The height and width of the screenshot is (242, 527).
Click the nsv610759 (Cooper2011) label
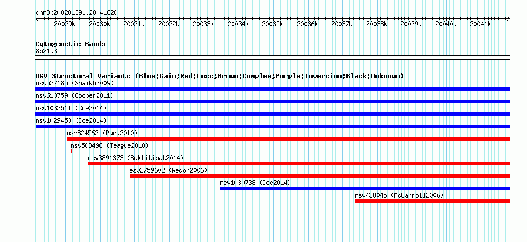[75, 95]
